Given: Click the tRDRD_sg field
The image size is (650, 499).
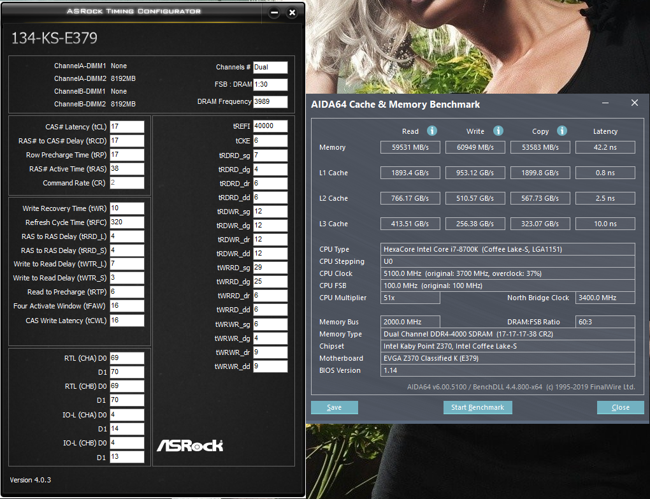Looking at the screenshot, I should coord(270,155).
